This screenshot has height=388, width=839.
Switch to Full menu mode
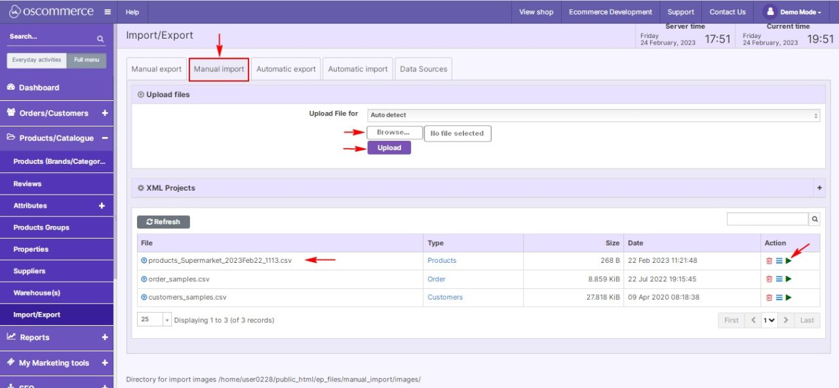coord(87,60)
